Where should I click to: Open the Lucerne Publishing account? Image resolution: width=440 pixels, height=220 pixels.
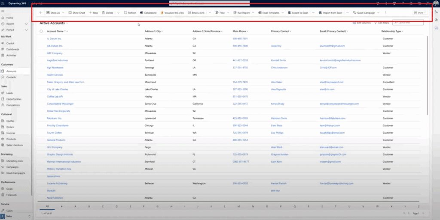[x=57, y=183]
